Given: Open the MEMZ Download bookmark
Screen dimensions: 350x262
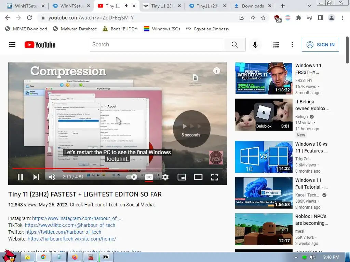Looking at the screenshot, I should click(x=26, y=29).
